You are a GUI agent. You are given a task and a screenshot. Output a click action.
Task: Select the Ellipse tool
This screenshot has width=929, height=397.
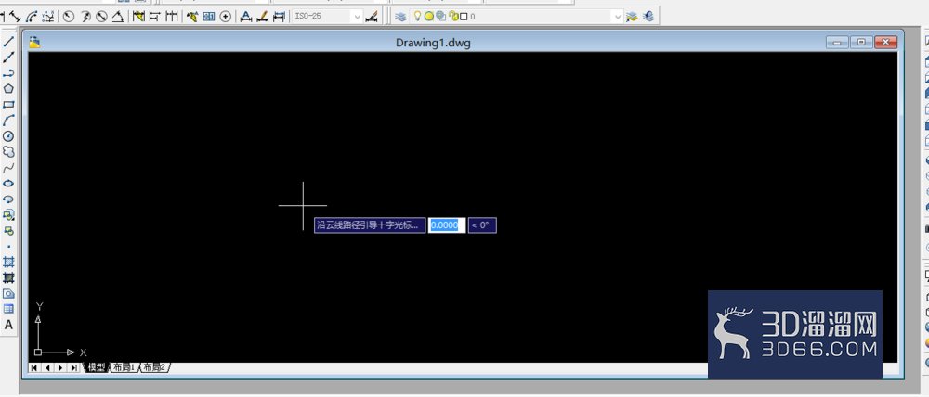click(8, 184)
